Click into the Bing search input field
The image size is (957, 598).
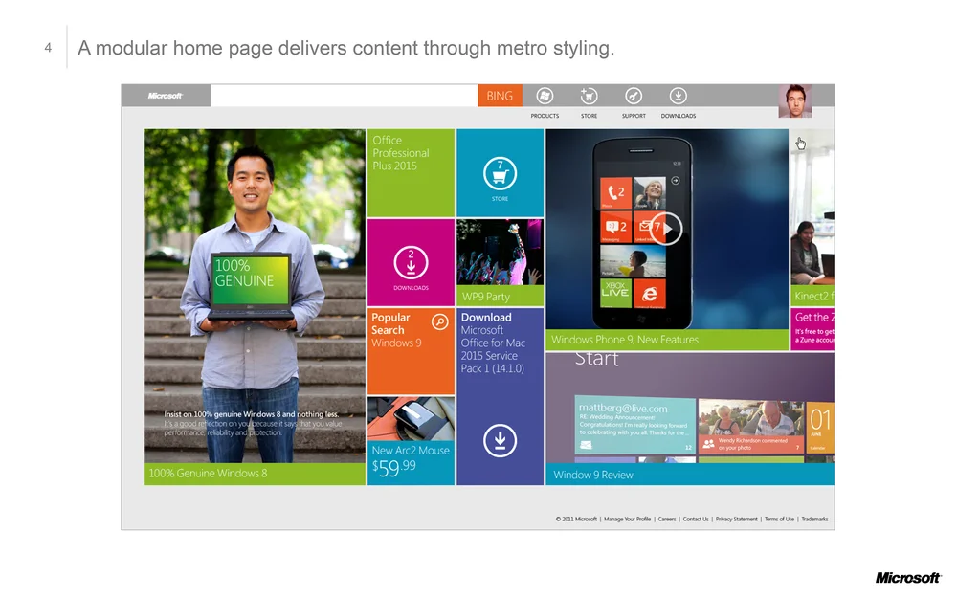345,96
